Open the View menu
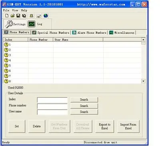 tap(15, 10)
